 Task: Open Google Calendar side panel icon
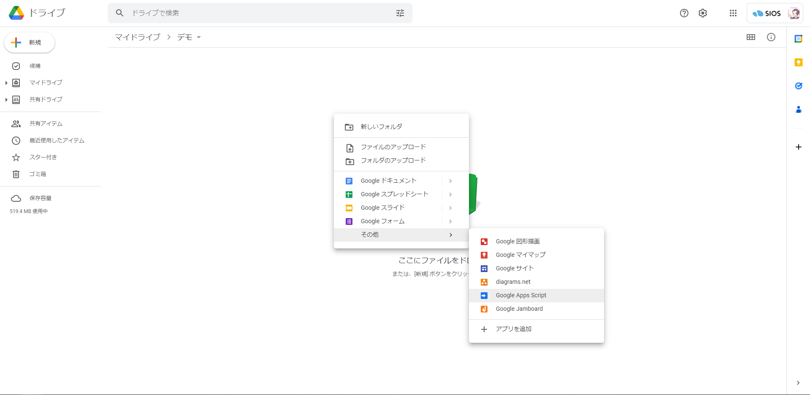pyautogui.click(x=799, y=39)
